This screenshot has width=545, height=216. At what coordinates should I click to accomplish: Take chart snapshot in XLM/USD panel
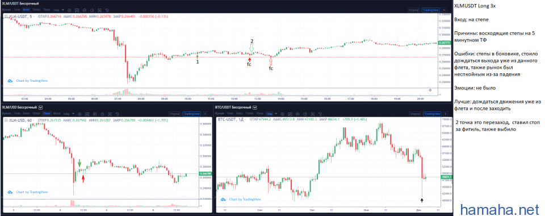point(110,114)
